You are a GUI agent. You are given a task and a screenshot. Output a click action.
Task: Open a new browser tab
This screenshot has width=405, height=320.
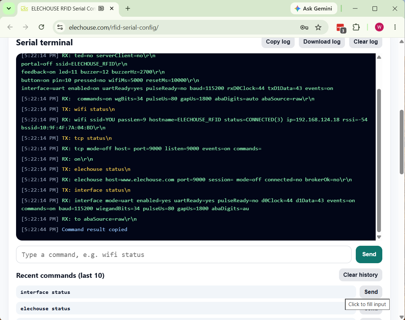[x=127, y=8]
